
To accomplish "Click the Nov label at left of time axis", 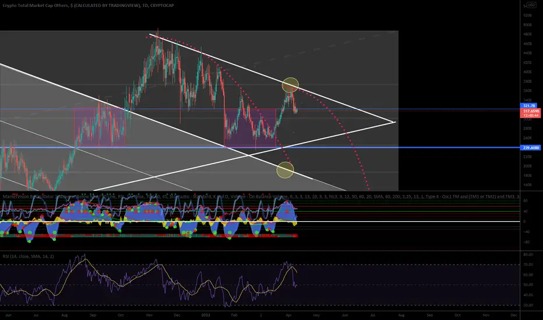I will click(x=149, y=315).
